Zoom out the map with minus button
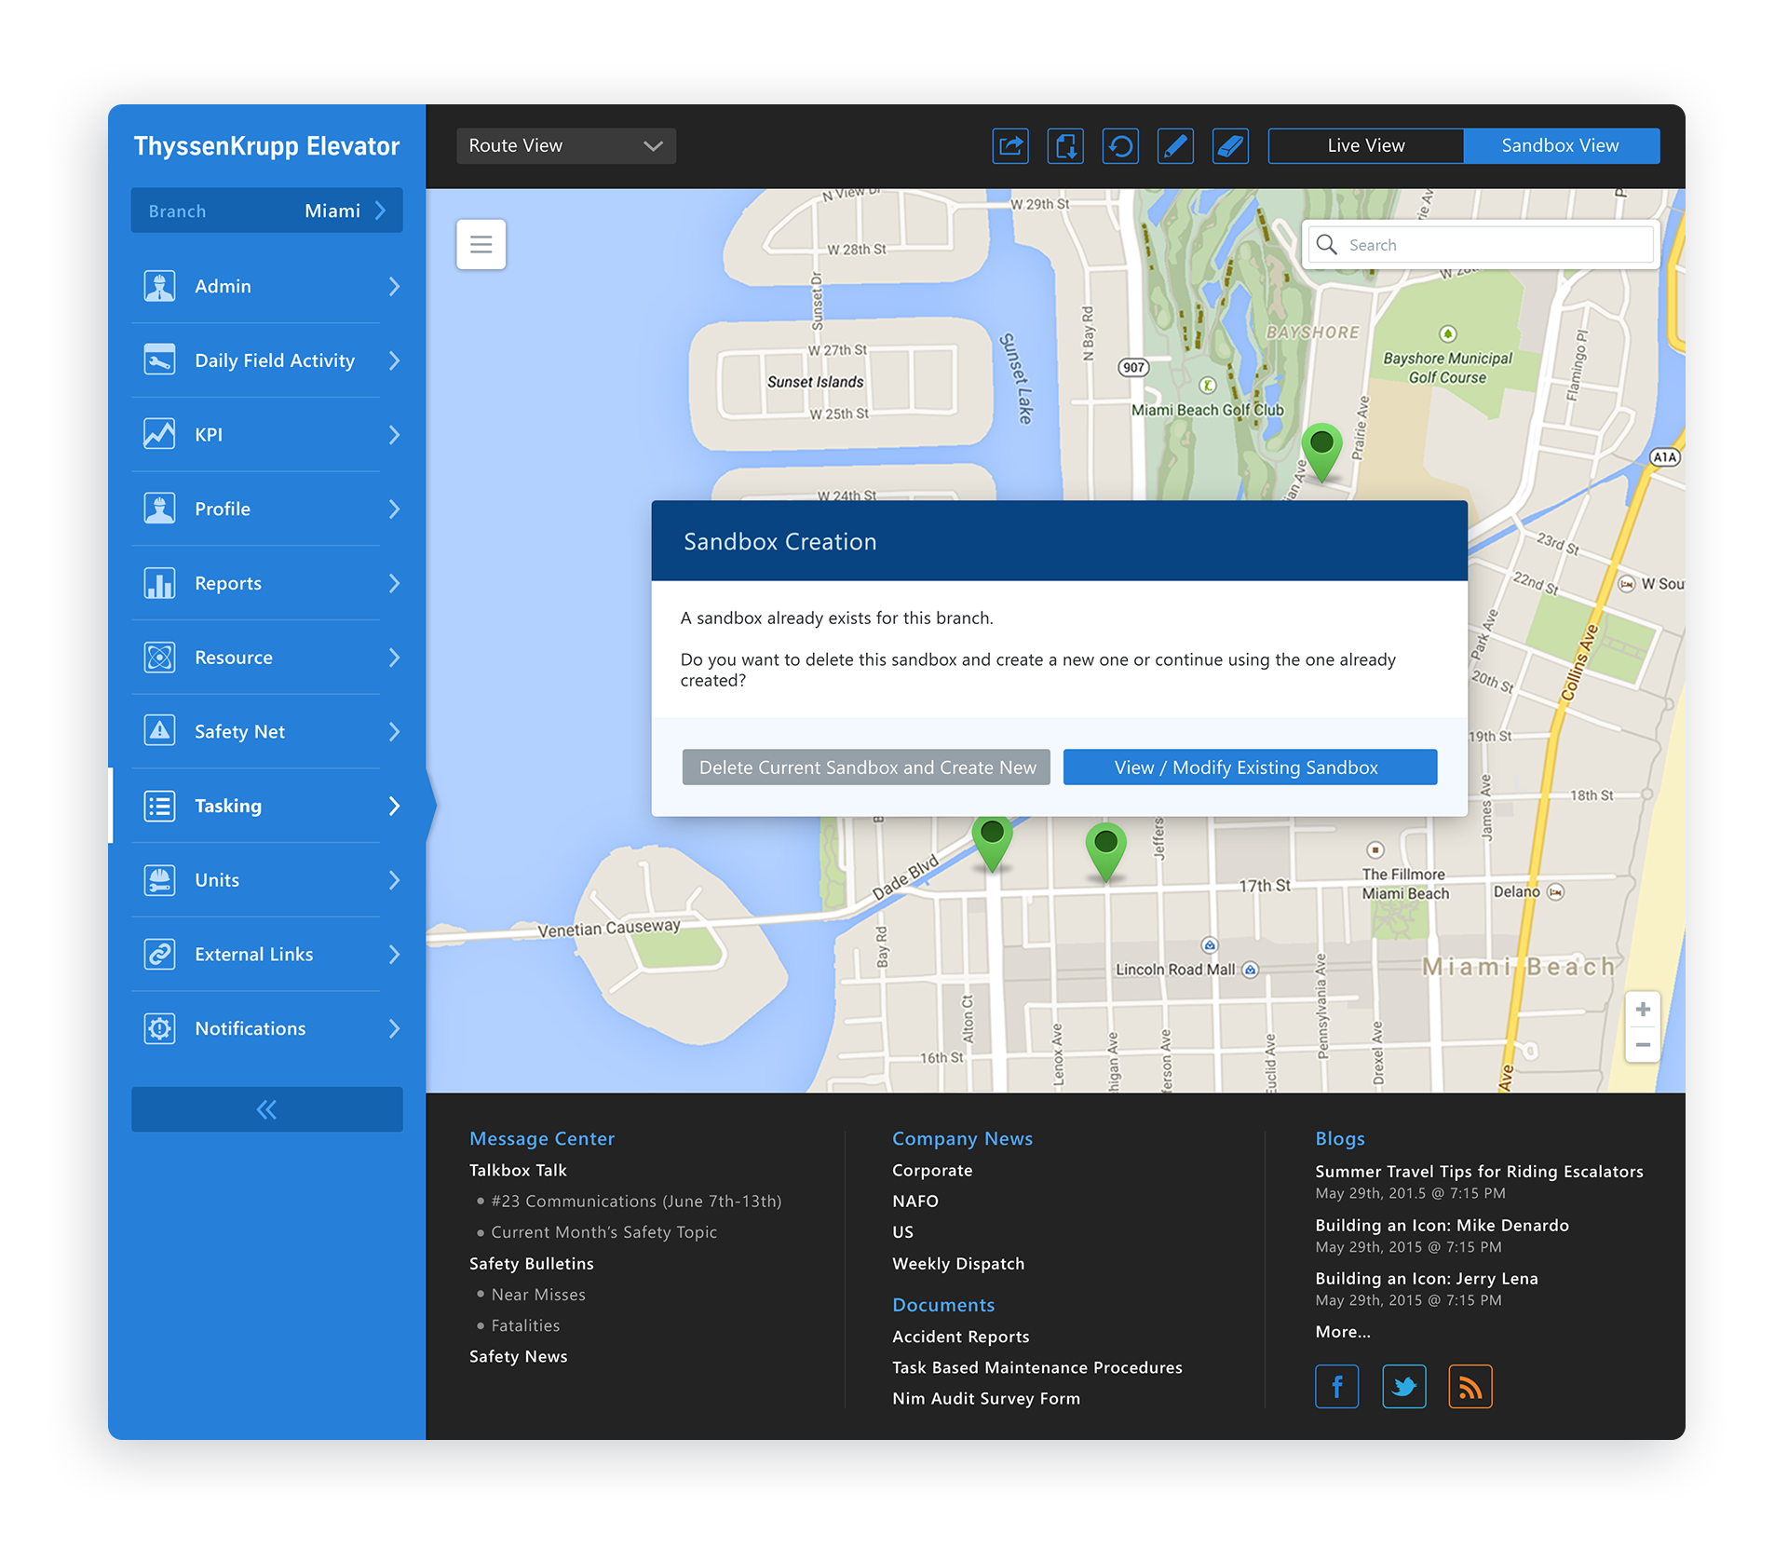Image resolution: width=1788 pixels, height=1548 pixels. coord(1643,1045)
